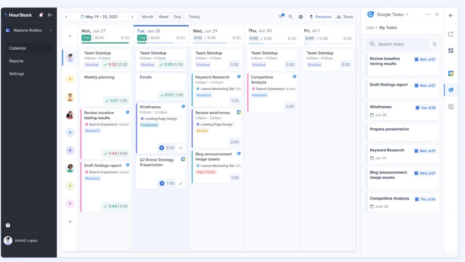Mark the Wireframes entry as complete
The height and width of the screenshot is (262, 465).
coord(181,148)
